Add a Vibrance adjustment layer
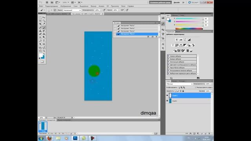This screenshot has height=141, width=251. [173, 45]
